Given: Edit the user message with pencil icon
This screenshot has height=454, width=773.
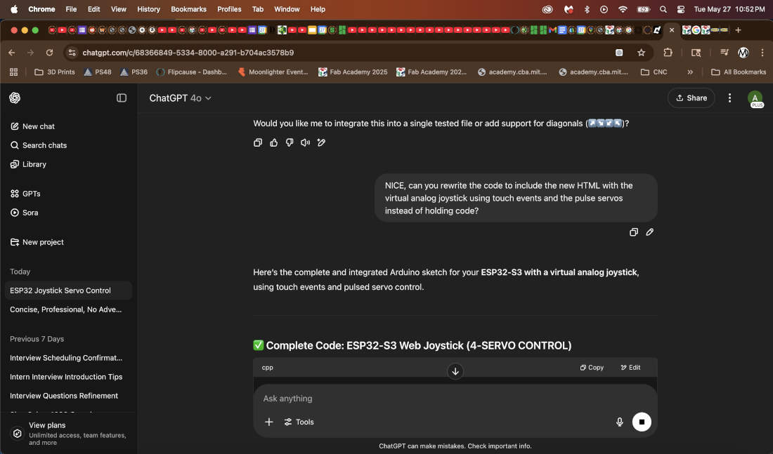Looking at the screenshot, I should click(650, 232).
